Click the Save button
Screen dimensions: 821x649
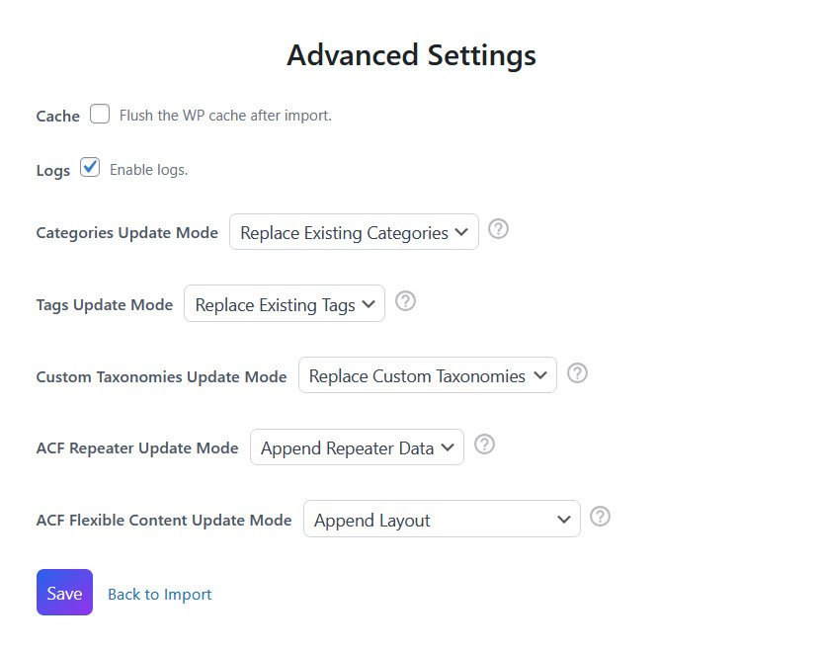tap(64, 593)
